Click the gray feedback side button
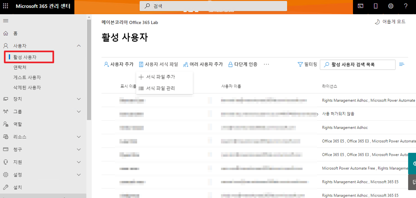 click(x=412, y=182)
